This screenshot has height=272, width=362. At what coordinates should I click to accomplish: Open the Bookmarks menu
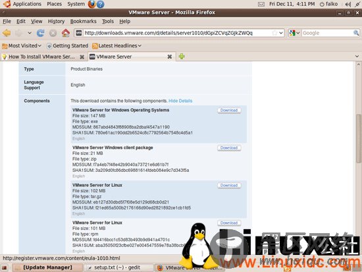(x=83, y=21)
